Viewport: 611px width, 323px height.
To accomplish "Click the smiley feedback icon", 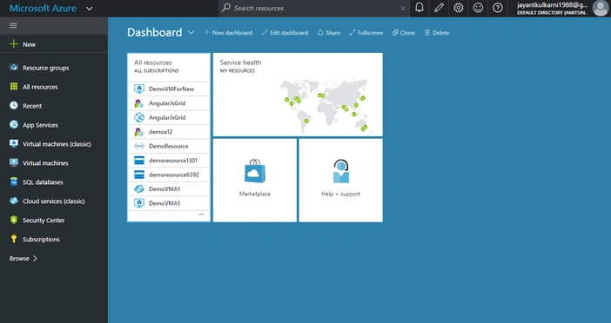I will (x=478, y=8).
